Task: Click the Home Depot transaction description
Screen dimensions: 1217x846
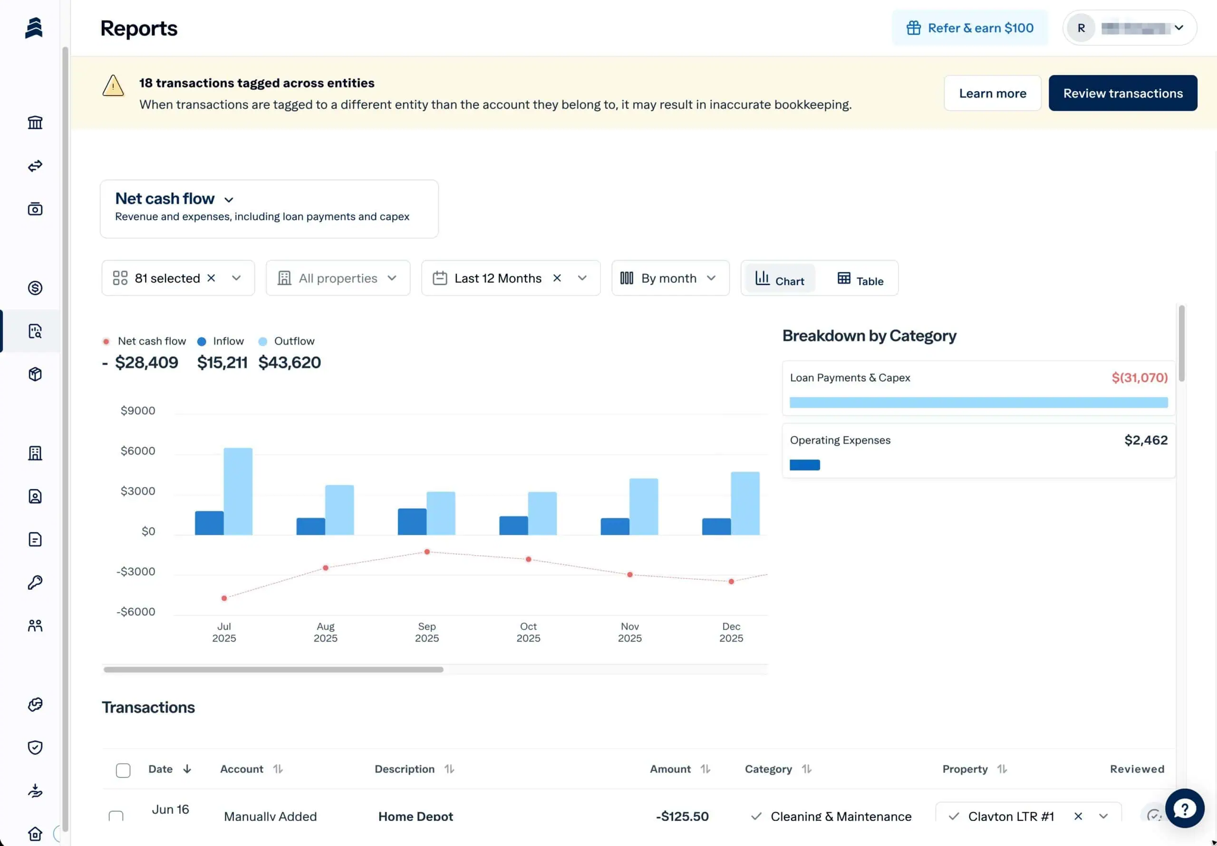Action: pyautogui.click(x=415, y=817)
